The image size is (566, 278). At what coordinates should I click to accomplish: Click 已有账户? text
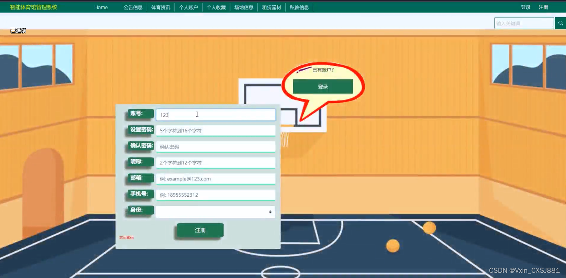(323, 70)
